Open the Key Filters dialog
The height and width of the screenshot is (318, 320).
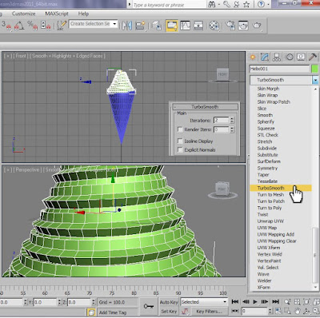(209, 311)
